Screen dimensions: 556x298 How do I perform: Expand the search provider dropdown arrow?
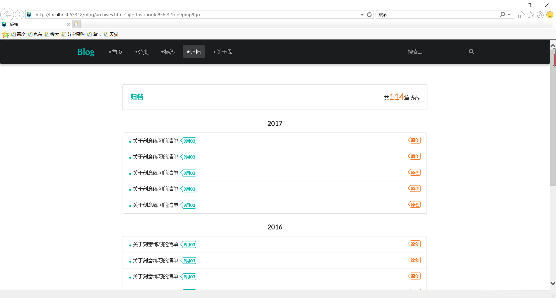point(509,15)
